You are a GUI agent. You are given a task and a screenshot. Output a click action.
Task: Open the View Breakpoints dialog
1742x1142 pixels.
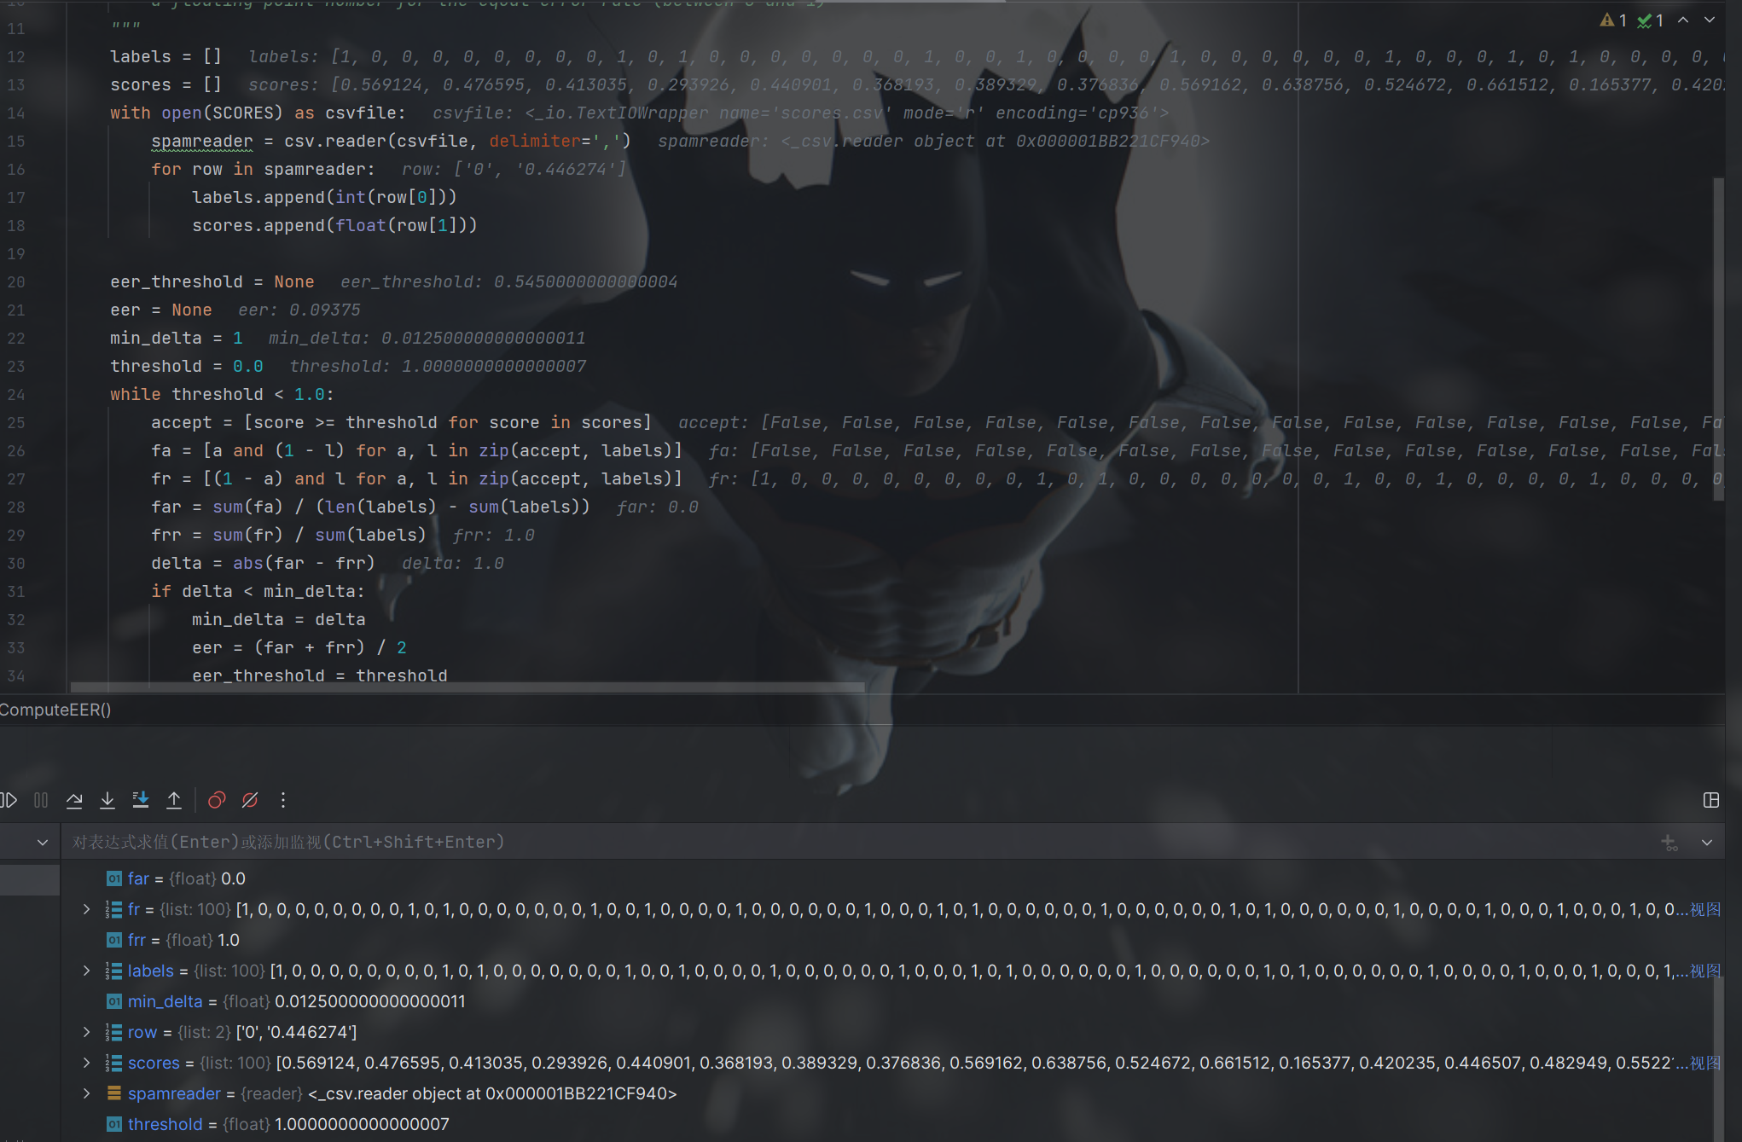click(217, 800)
